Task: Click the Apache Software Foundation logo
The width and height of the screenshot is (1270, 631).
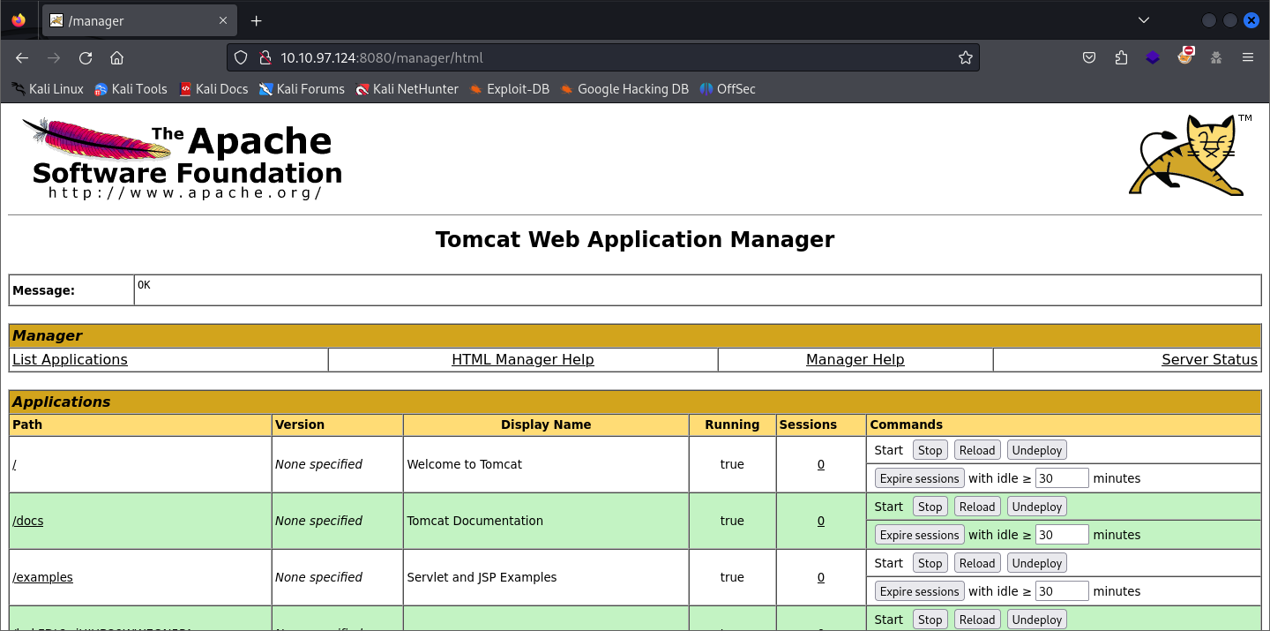Action: click(x=183, y=159)
